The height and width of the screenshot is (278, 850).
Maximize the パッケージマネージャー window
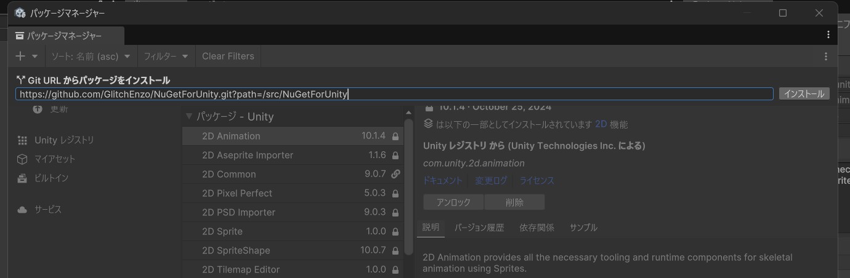[x=783, y=13]
